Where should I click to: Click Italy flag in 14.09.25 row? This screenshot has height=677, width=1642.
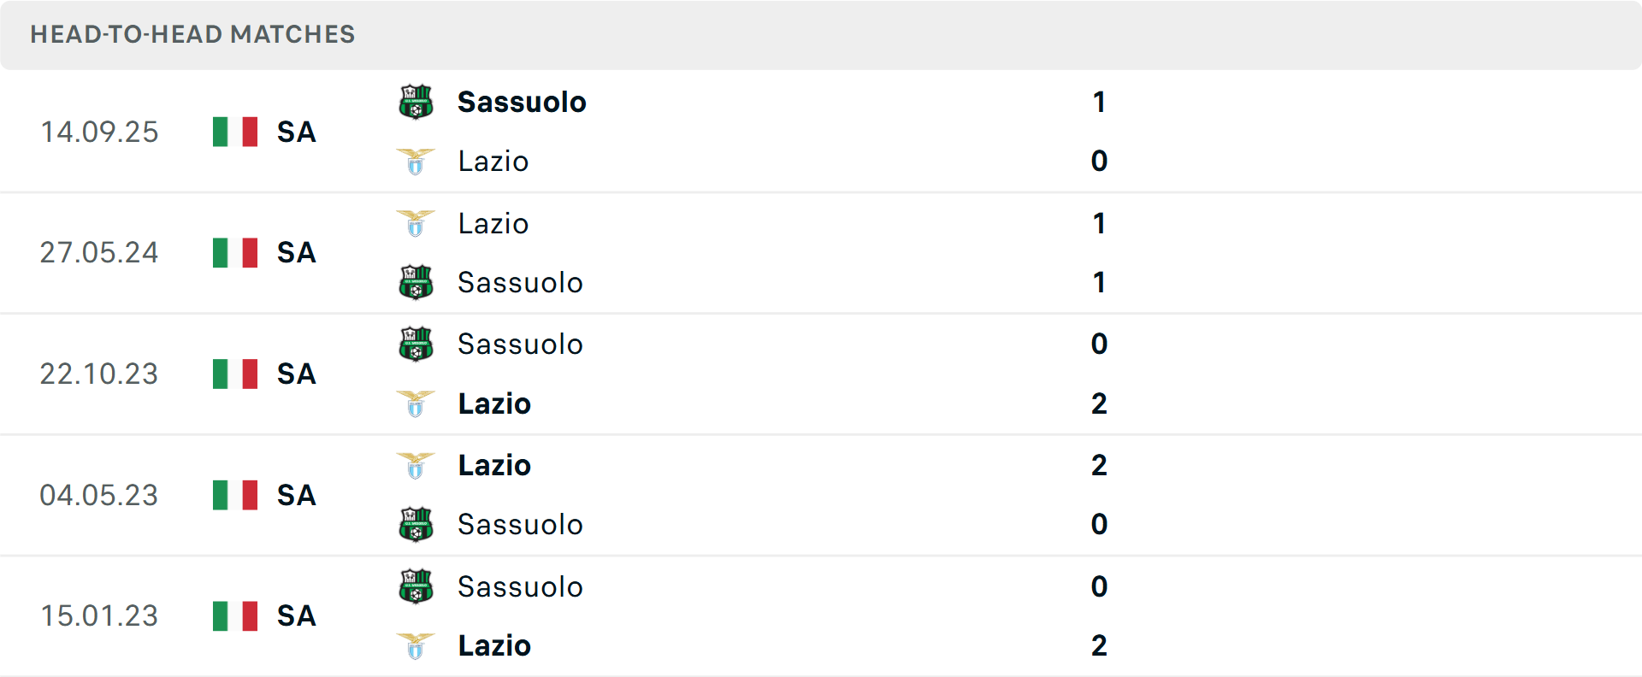[x=235, y=132]
